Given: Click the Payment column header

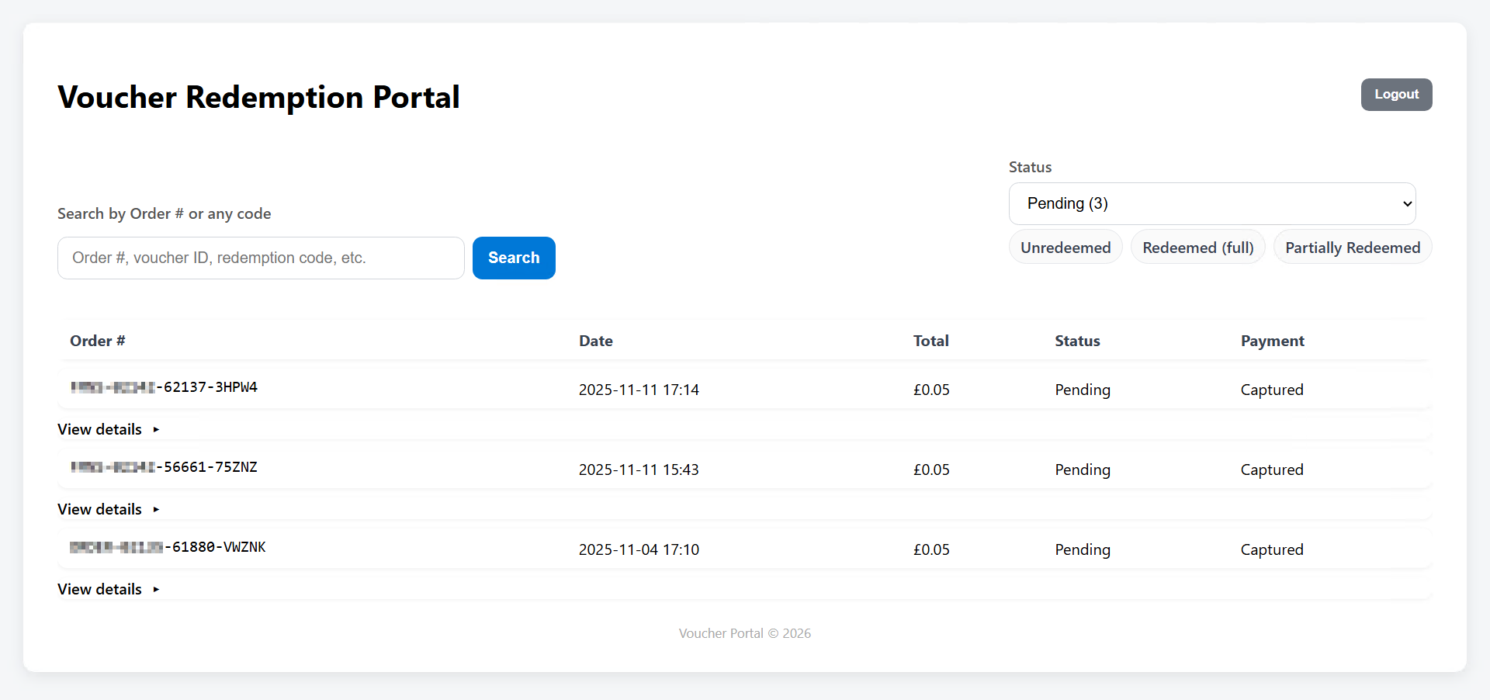Looking at the screenshot, I should point(1272,341).
